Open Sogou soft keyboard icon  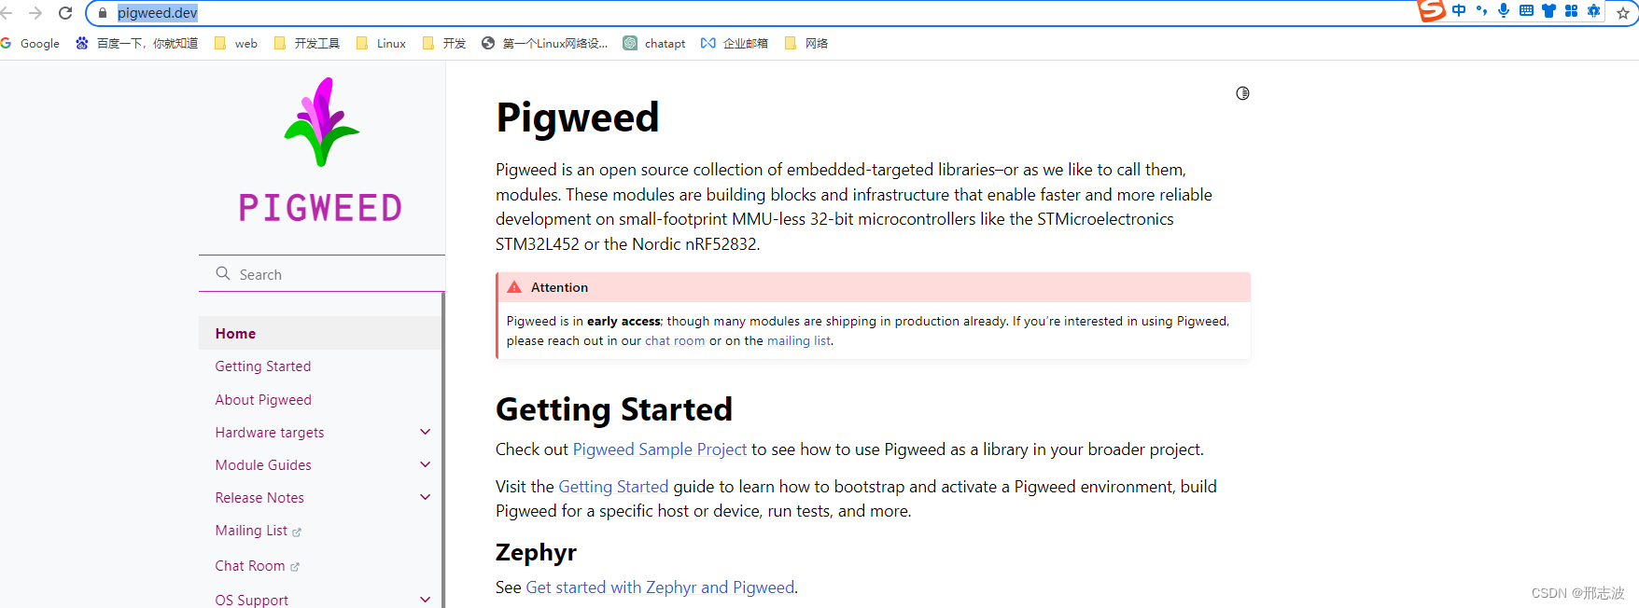click(x=1526, y=10)
